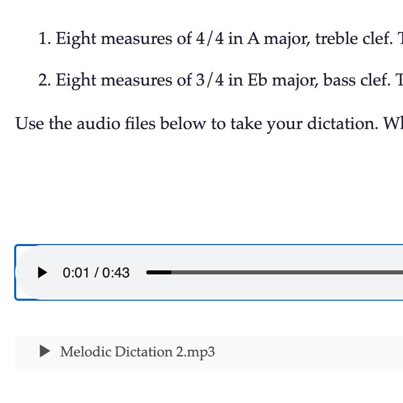
Task: Click the played dark portion of the seek bar
Action: pos(159,272)
